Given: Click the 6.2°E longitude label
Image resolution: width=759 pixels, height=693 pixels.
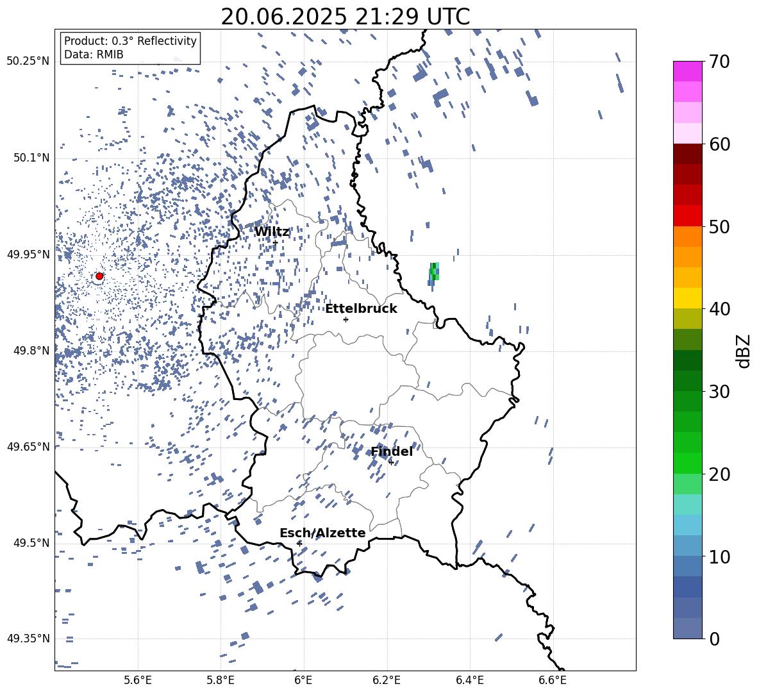Looking at the screenshot, I should [387, 680].
